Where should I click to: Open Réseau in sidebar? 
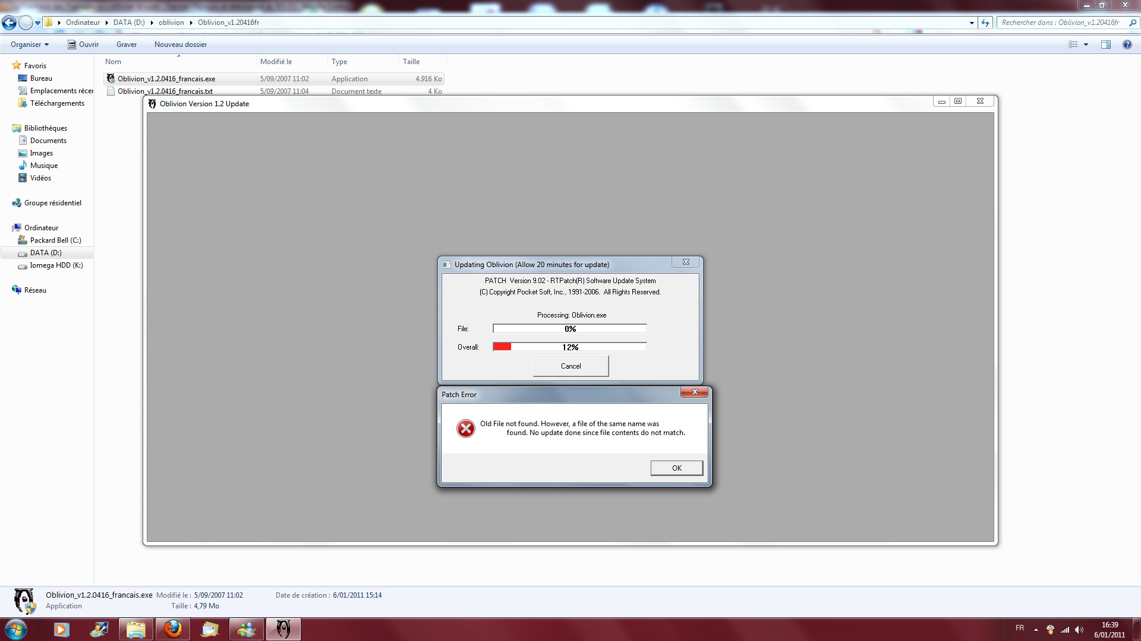[x=35, y=290]
